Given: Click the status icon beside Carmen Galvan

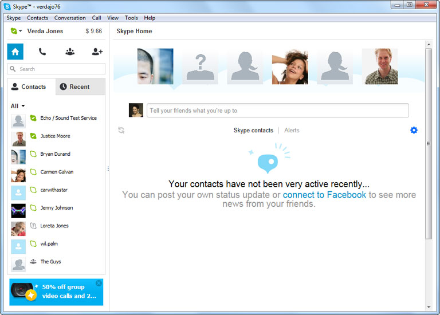Looking at the screenshot, I should pyautogui.click(x=33, y=172).
